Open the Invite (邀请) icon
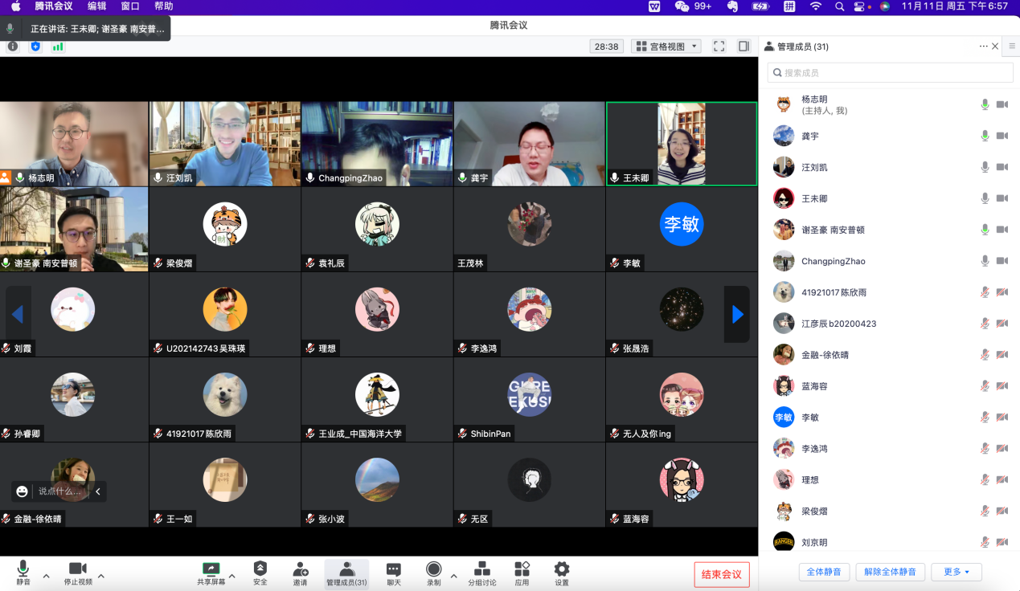Screen dimensions: 1020x591 pos(300,573)
